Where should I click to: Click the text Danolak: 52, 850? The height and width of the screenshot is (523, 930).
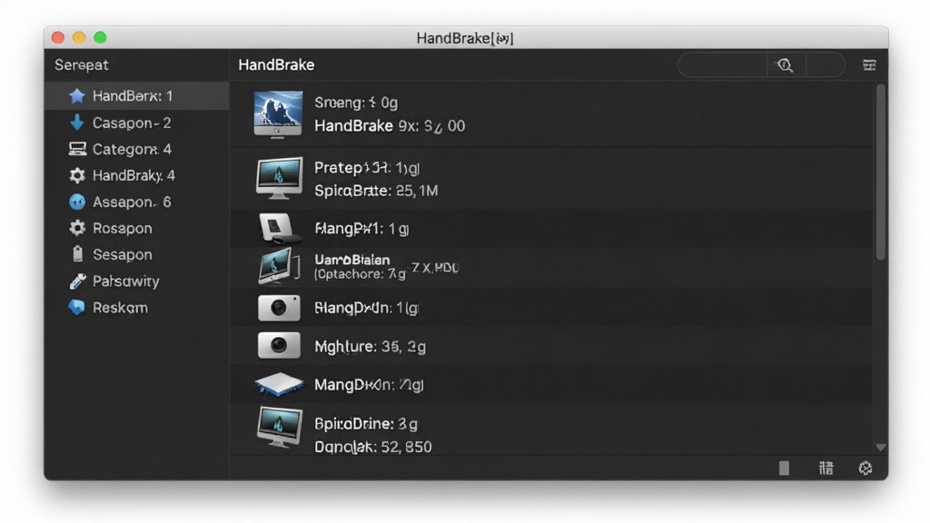373,447
